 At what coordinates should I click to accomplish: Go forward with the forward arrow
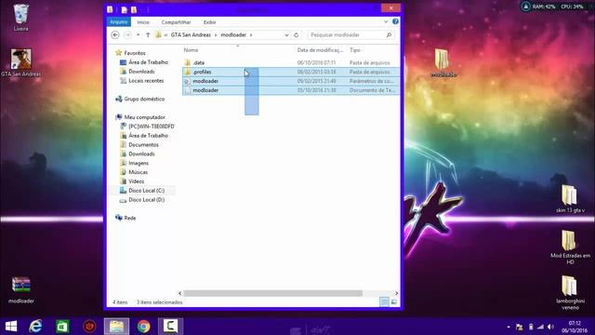click(x=128, y=35)
